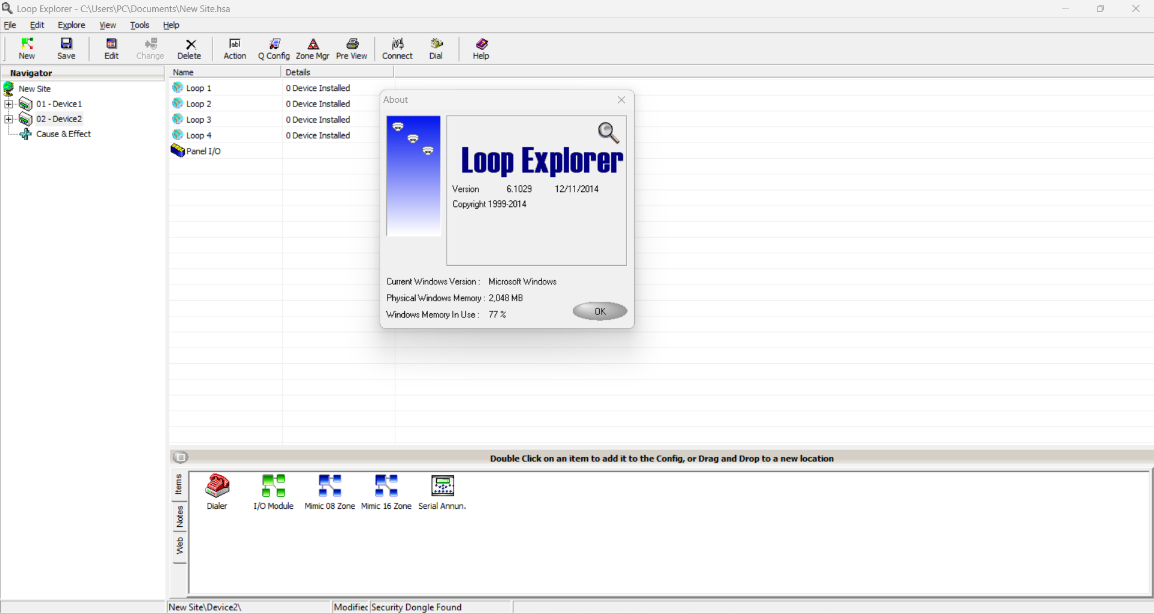Click the Action toolbar icon
This screenshot has width=1154, height=614.
[x=235, y=48]
